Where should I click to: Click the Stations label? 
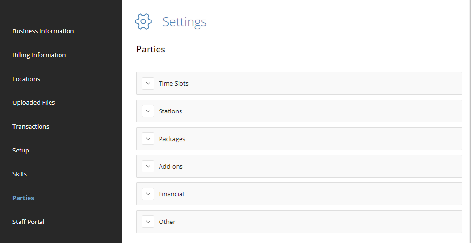170,111
